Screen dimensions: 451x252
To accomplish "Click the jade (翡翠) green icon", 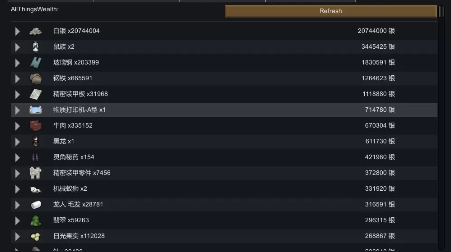I will click(x=36, y=220).
